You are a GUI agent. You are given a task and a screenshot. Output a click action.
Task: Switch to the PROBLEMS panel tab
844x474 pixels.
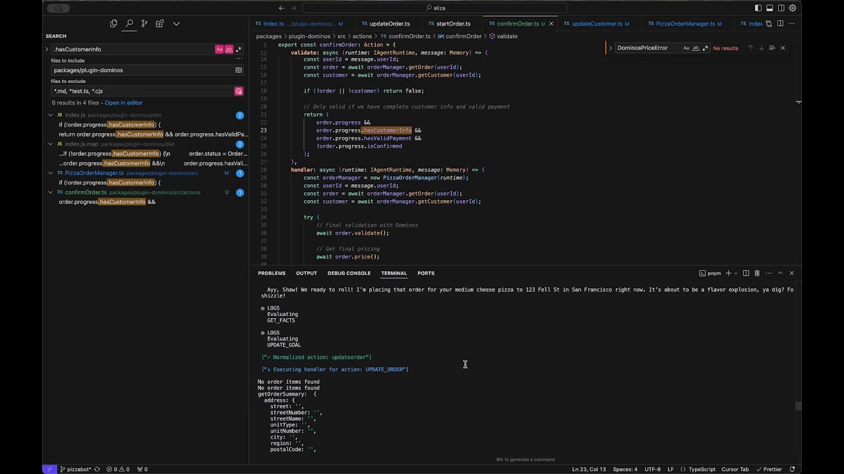point(272,273)
